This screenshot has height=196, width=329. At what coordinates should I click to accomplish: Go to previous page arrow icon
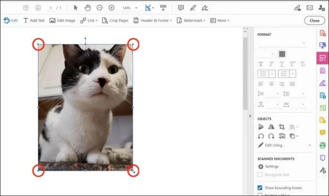coord(26,8)
